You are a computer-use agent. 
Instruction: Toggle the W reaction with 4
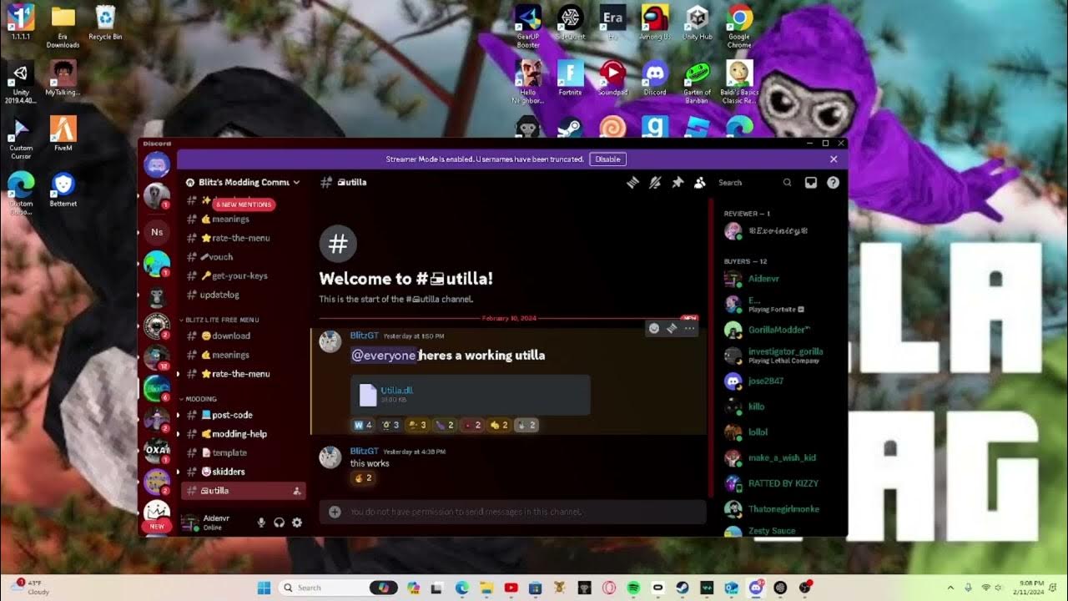(x=362, y=425)
